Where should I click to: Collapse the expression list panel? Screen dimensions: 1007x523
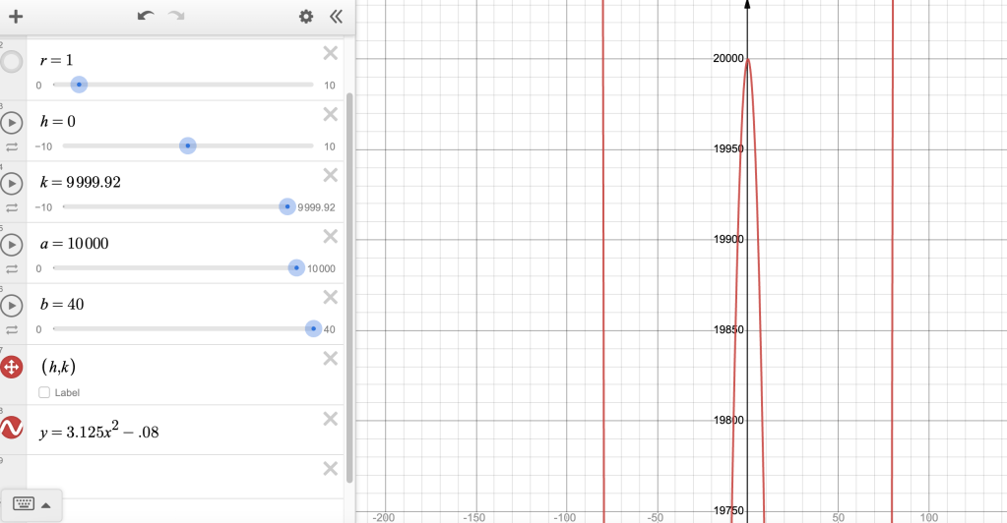[336, 17]
